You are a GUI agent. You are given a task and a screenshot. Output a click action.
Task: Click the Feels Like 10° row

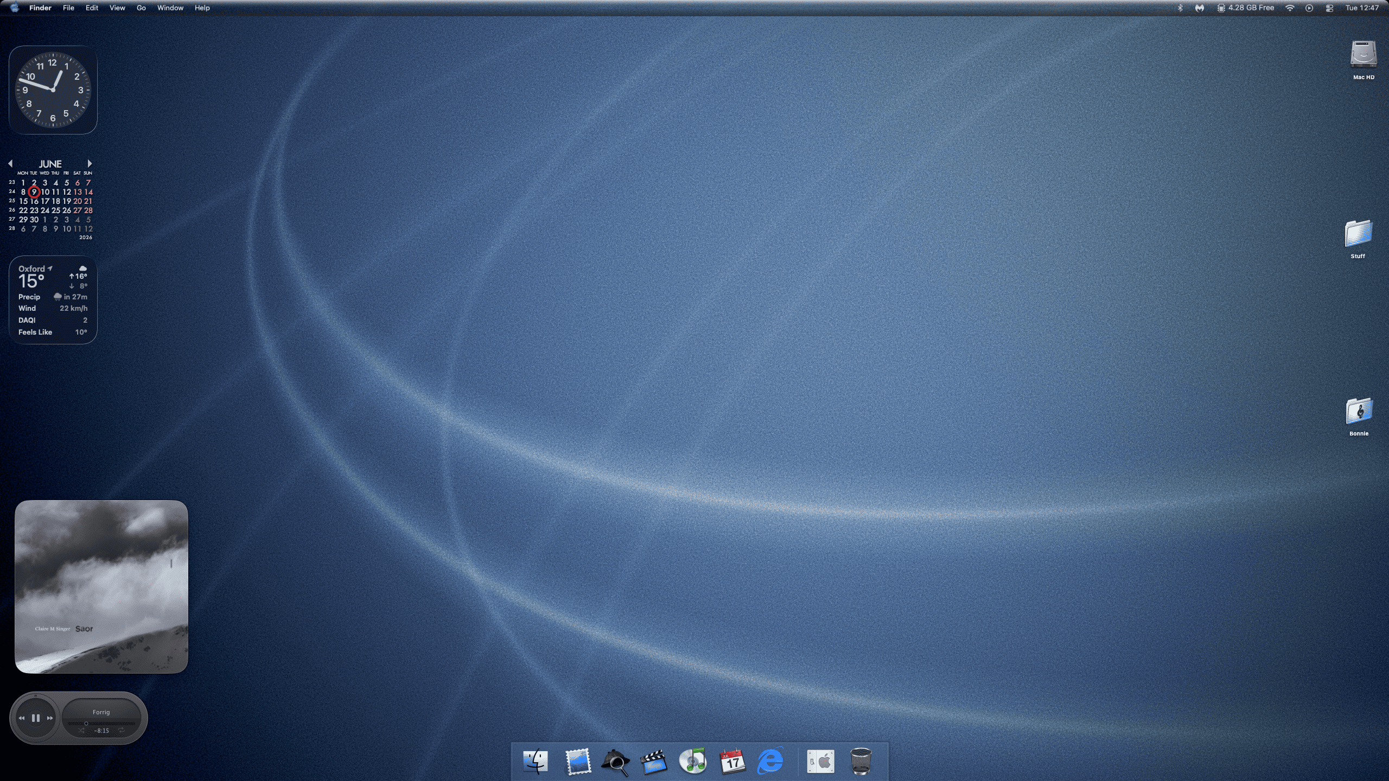click(x=53, y=332)
